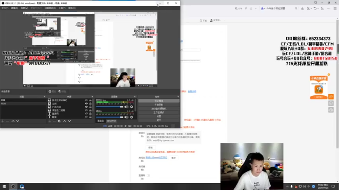
Task: Open the Windows Start button
Action: coord(4,187)
